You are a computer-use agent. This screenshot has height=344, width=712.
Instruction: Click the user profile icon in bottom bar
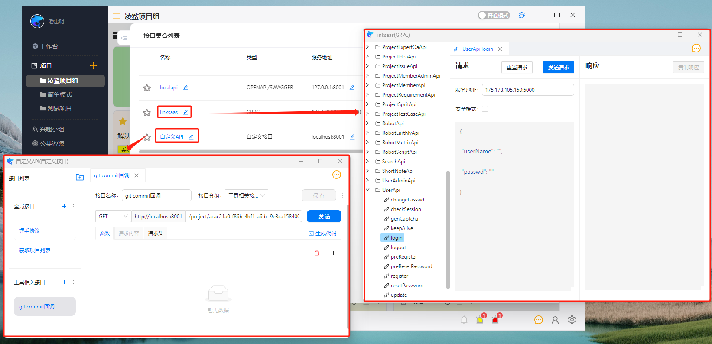(555, 320)
